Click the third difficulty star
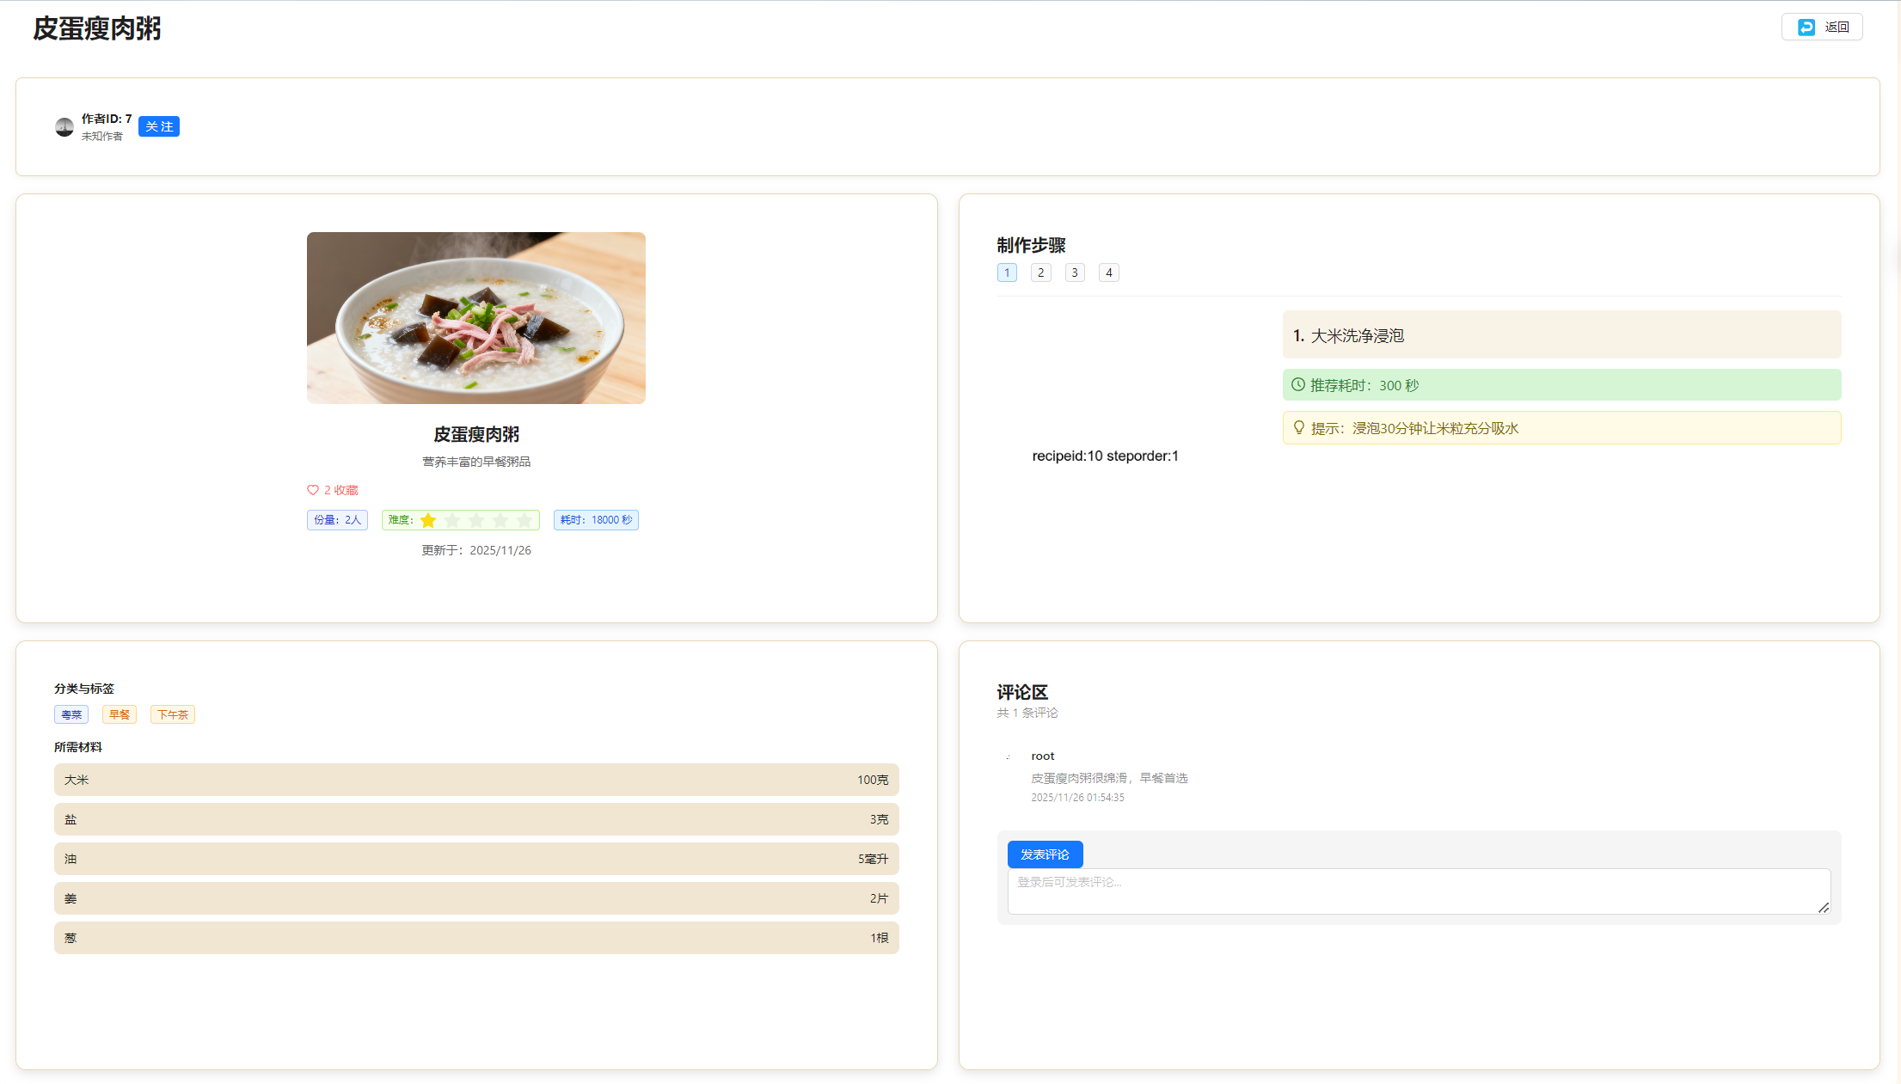This screenshot has width=1901, height=1084. pyautogui.click(x=476, y=520)
